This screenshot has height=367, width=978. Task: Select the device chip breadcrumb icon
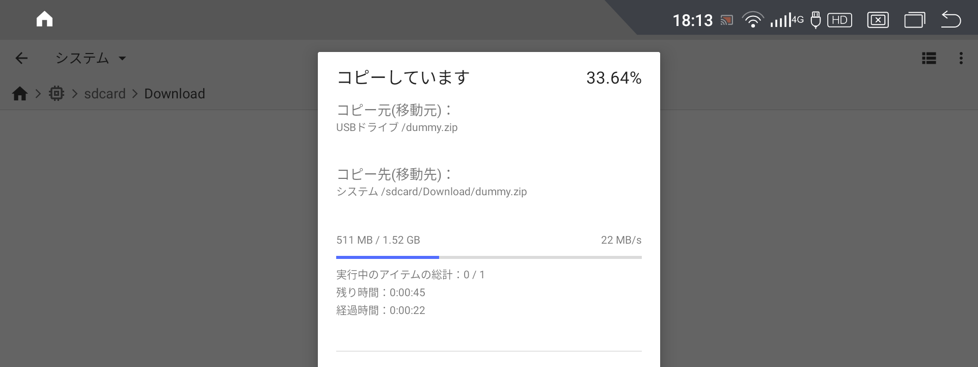(x=57, y=93)
